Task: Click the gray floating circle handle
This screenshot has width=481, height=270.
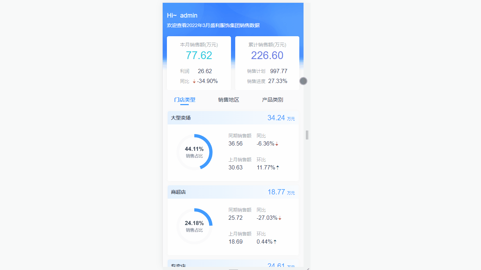Action: click(303, 81)
